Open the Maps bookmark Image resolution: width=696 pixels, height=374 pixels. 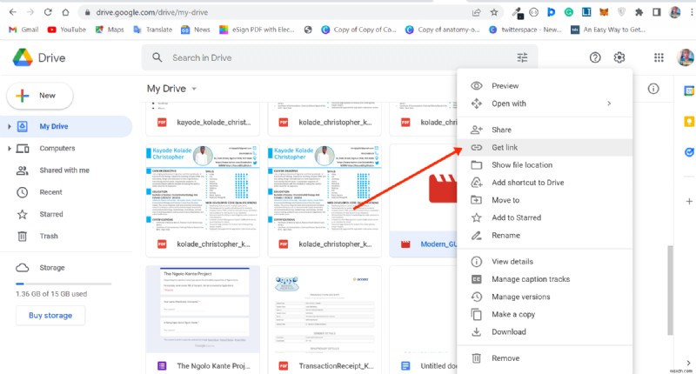(110, 30)
